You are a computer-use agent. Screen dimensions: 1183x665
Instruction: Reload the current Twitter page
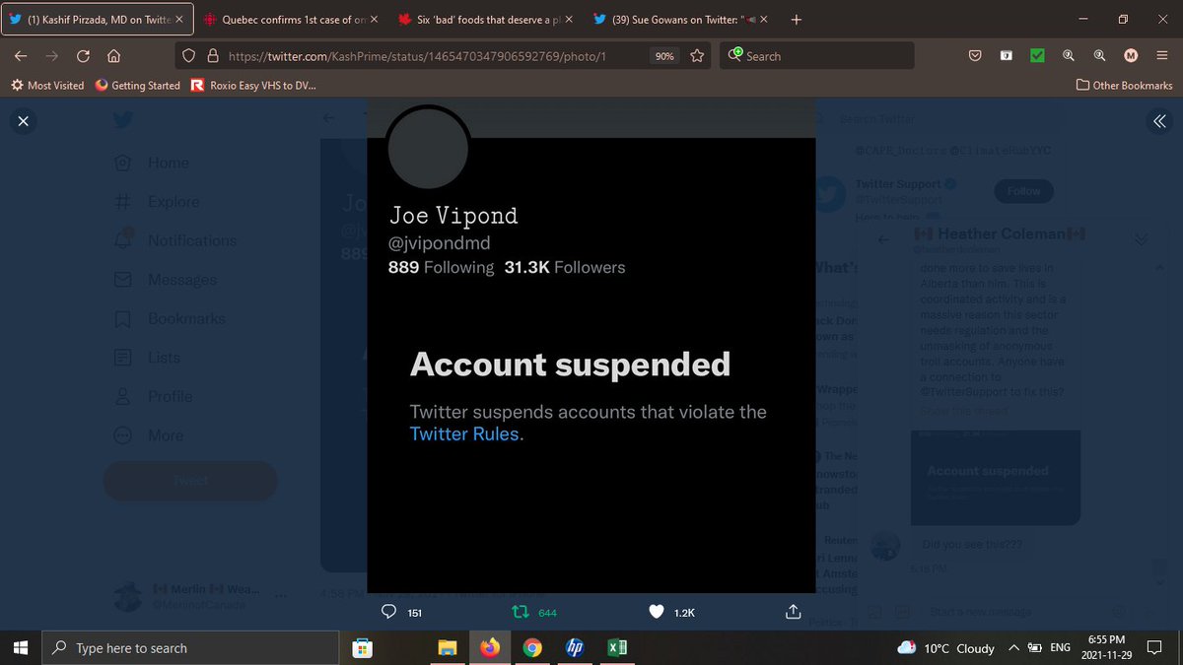(x=83, y=56)
